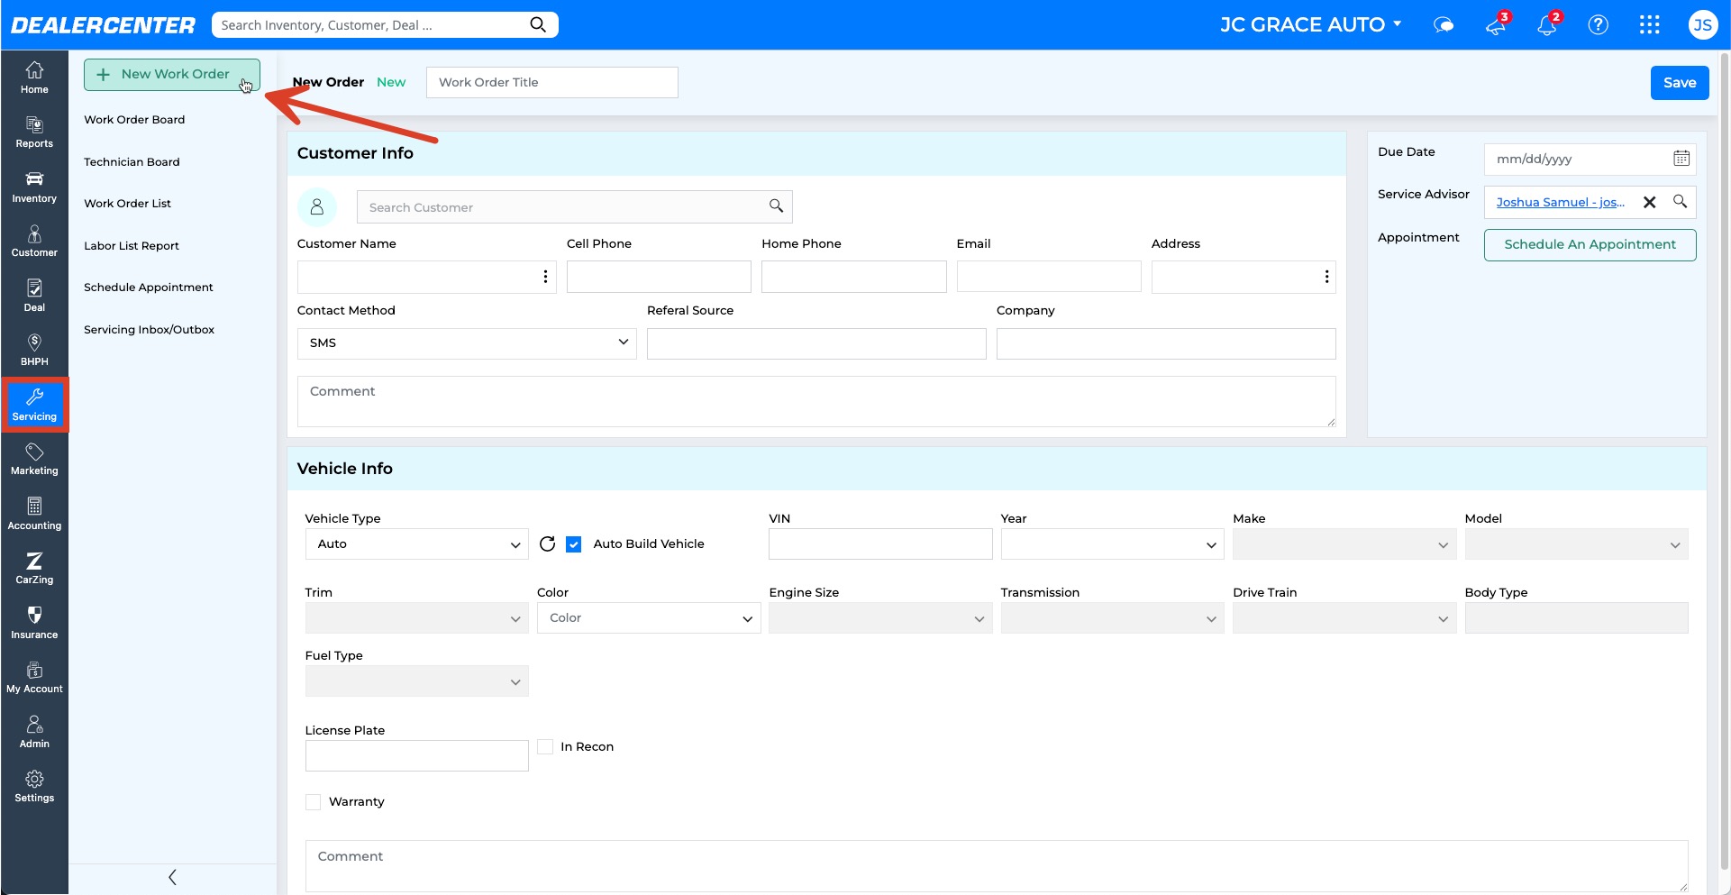Image resolution: width=1731 pixels, height=895 pixels.
Task: Click the customer avatar icon
Action: (317, 207)
